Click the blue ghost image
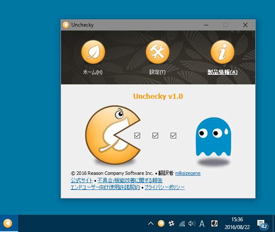This screenshot has height=232, width=275. (213, 137)
